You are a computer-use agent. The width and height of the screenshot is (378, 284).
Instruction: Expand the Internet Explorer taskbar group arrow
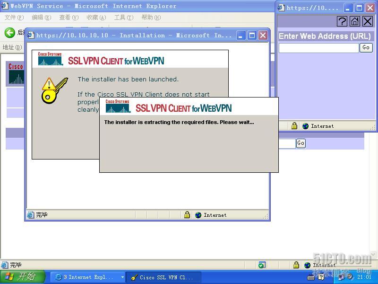[x=122, y=277]
